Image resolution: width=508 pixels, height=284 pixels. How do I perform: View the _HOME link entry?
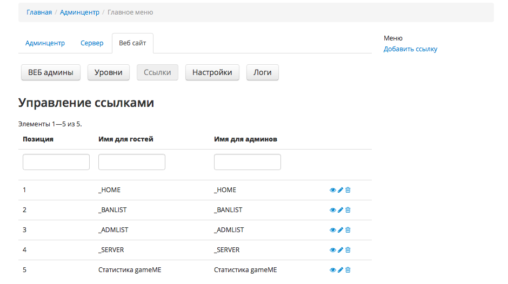[x=332, y=190]
